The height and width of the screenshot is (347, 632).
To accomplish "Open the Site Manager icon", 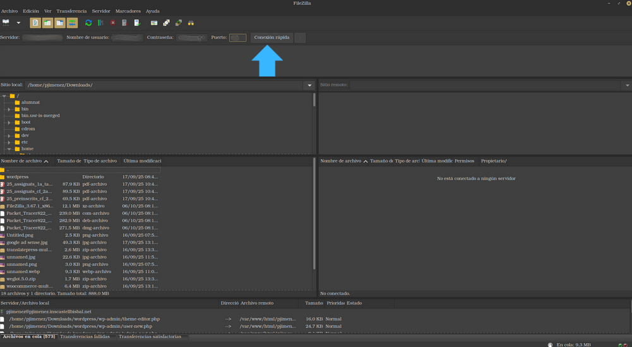I will (6, 23).
